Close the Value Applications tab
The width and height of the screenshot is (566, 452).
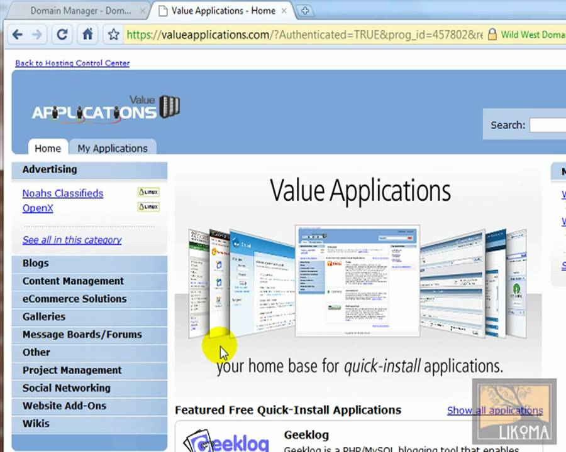click(x=284, y=11)
